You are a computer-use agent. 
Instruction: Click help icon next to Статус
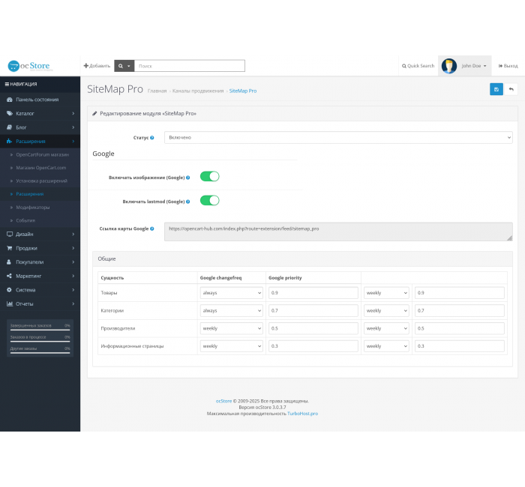[152, 138]
